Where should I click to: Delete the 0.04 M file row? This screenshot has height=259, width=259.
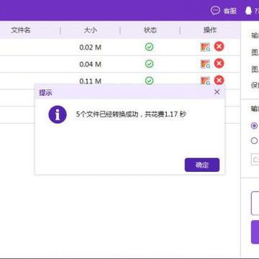(219, 63)
